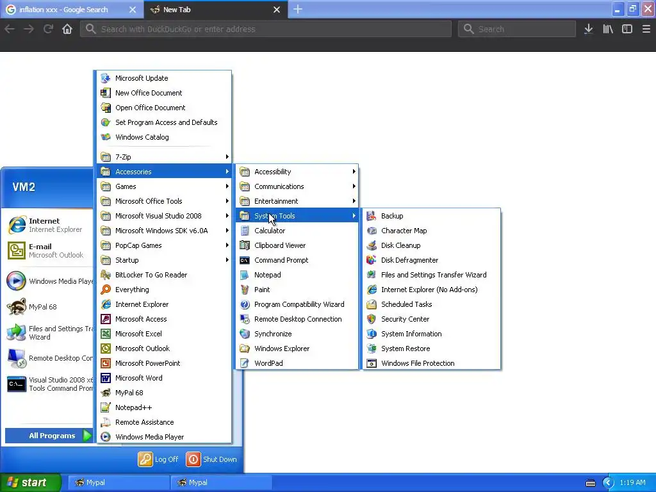Viewport: 656px width, 492px height.
Task: Select System Information menu entry
Action: pos(431,334)
